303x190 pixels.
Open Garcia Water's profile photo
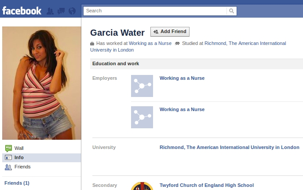41,83
